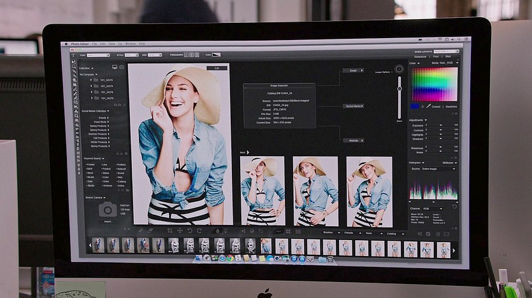Screen dimensions: 532x298
Task: Click the Email export button
Action: [x=353, y=71]
